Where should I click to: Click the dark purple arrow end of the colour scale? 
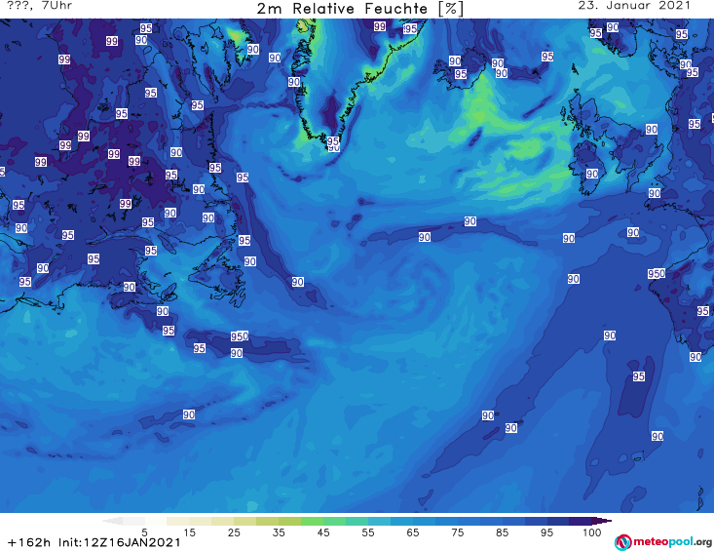tap(602, 521)
